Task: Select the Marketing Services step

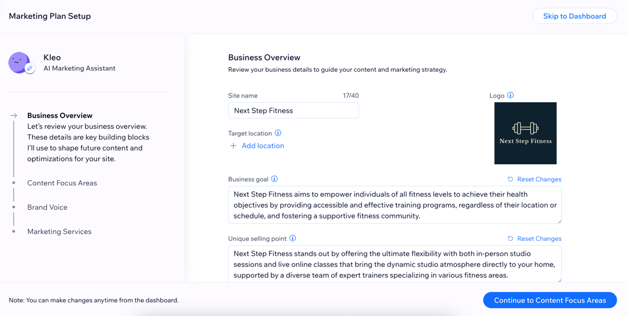Action: 59,232
